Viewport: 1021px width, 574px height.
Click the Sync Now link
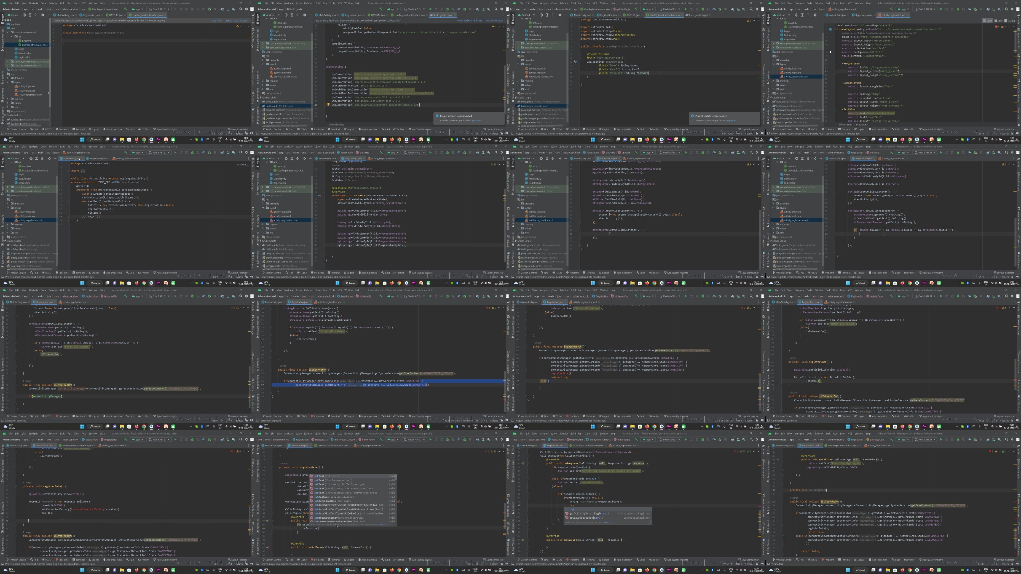(216, 21)
